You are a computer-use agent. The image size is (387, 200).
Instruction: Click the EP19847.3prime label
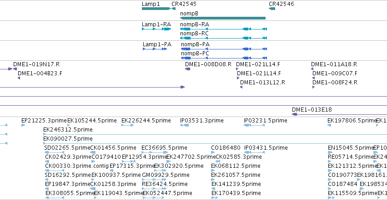[x=68, y=184]
